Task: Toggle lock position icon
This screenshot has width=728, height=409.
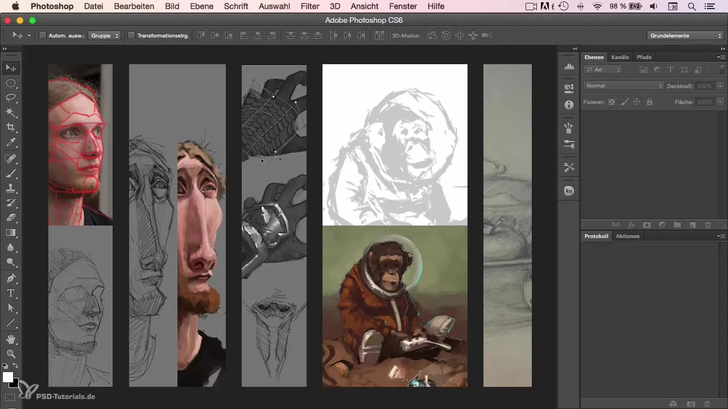Action: click(x=637, y=102)
